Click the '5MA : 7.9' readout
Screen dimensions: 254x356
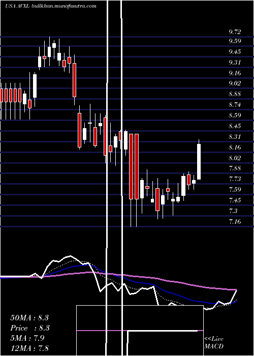click(x=27, y=338)
